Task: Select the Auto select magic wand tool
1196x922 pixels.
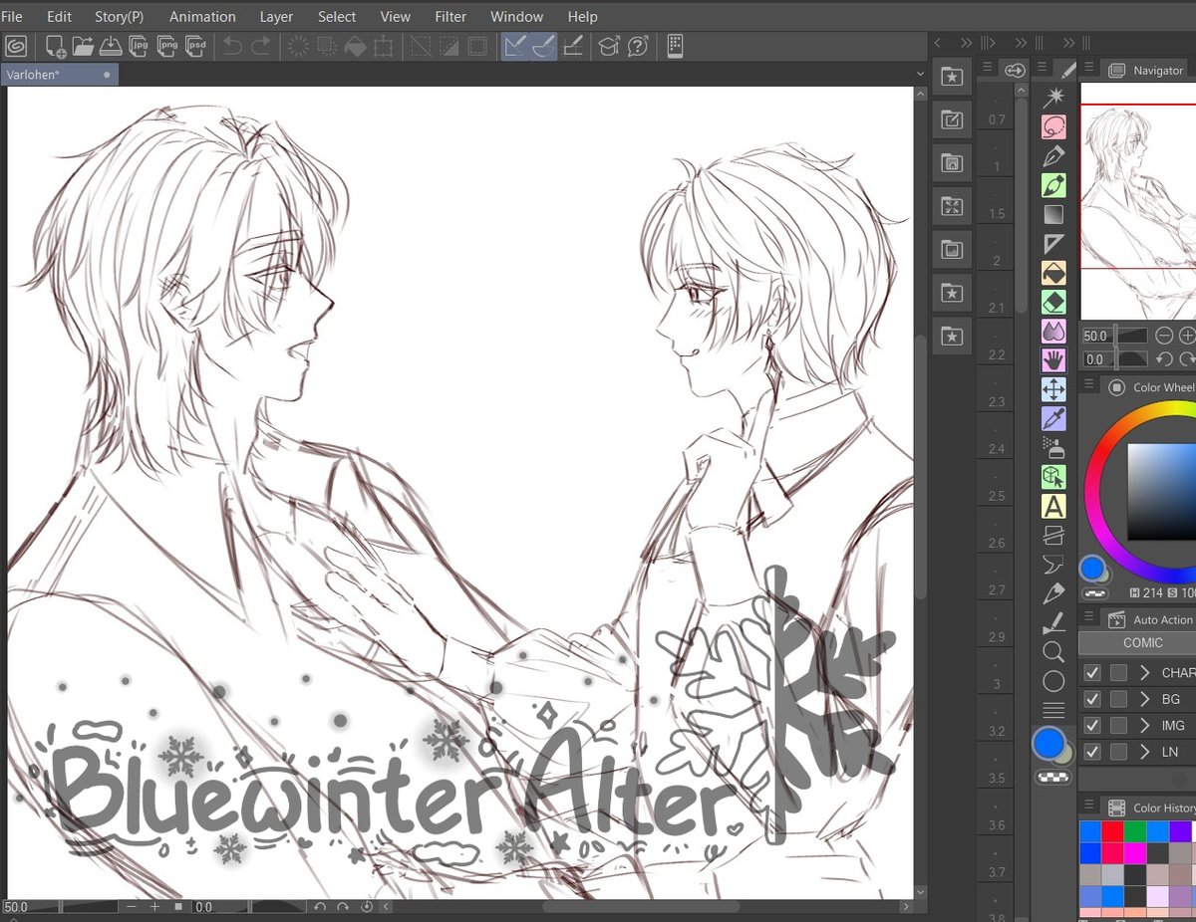Action: tap(1053, 97)
